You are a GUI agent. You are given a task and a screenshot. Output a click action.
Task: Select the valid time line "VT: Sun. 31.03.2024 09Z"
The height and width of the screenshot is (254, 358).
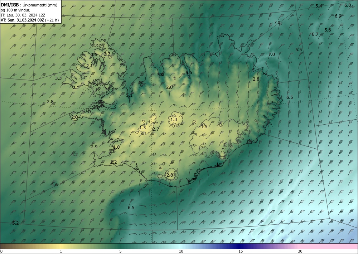point(22,20)
